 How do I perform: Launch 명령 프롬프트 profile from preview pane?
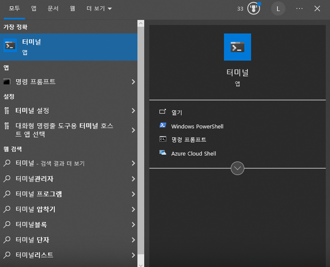(189, 139)
